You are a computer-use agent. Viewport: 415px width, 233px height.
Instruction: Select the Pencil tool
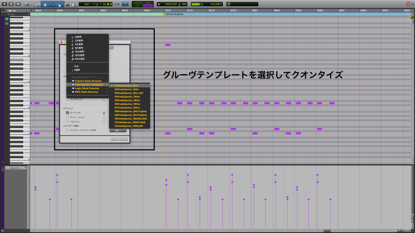coord(74,5)
